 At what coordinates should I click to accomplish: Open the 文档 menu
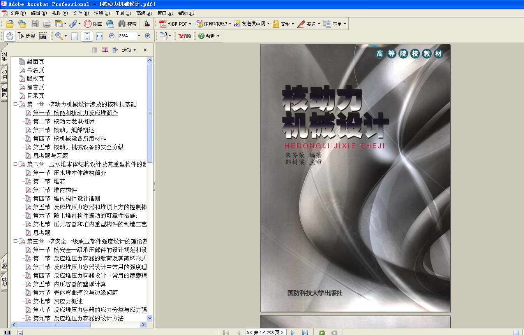point(81,13)
